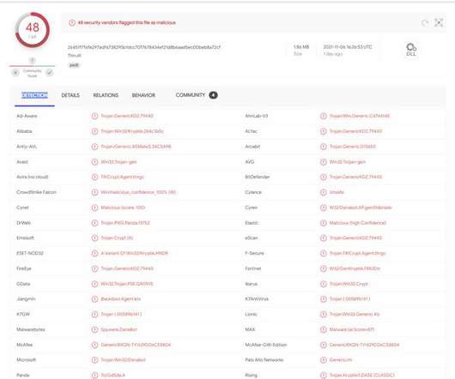This screenshot has width=455, height=379.
Task: Select the Behavior tab
Action: (143, 95)
